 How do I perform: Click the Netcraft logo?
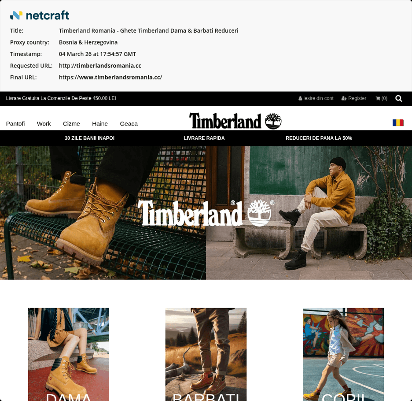(x=40, y=15)
